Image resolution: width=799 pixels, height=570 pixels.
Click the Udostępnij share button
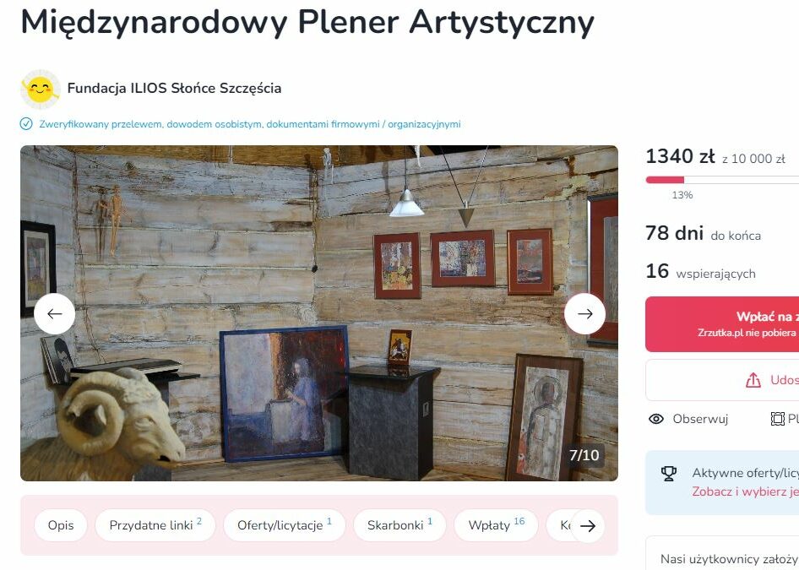pyautogui.click(x=722, y=380)
